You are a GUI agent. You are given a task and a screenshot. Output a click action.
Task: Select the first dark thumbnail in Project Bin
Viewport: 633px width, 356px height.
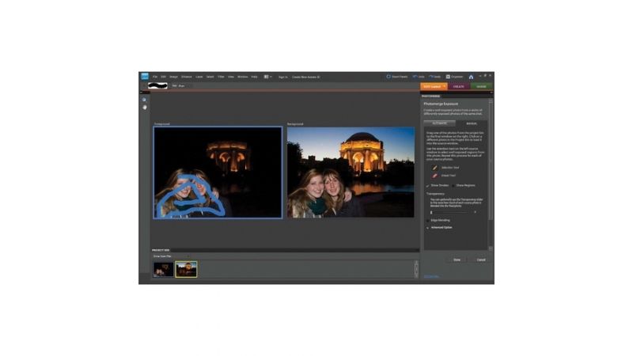(163, 269)
